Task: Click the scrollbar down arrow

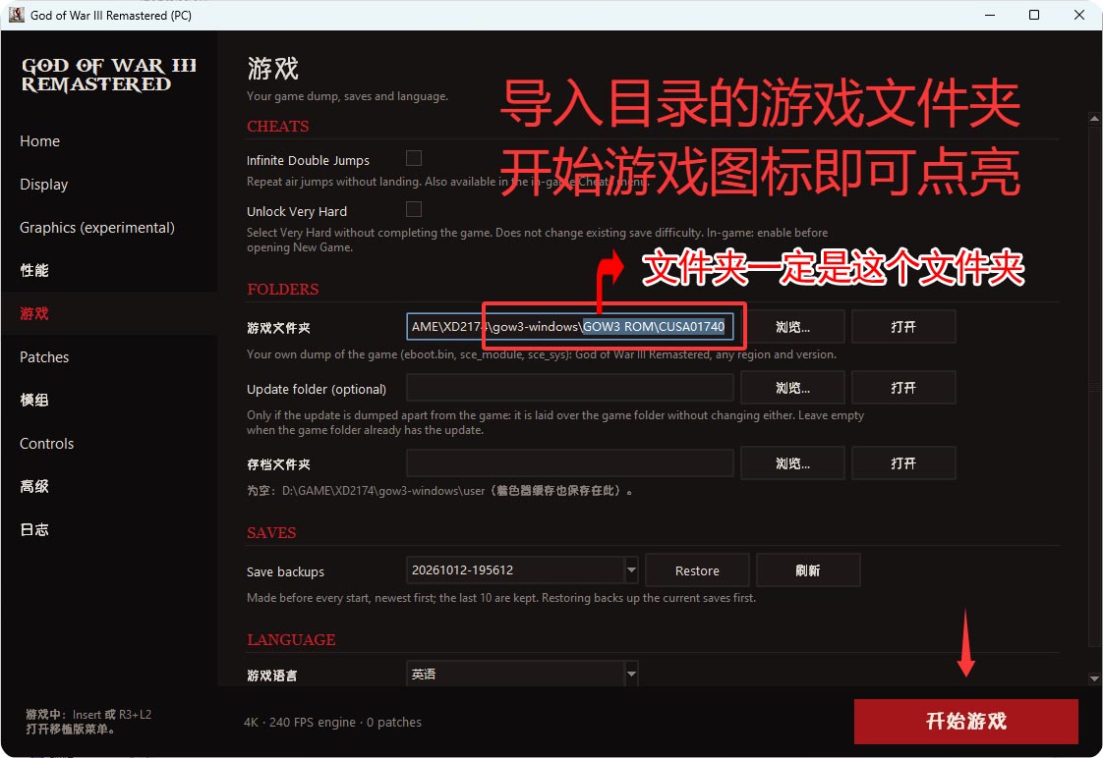Action: (1094, 678)
